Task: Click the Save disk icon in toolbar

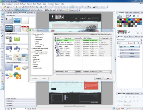Action: (8, 7)
